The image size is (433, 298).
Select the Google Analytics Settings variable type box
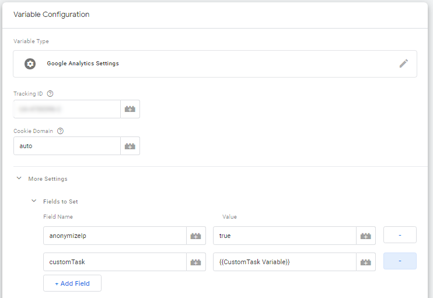click(215, 64)
